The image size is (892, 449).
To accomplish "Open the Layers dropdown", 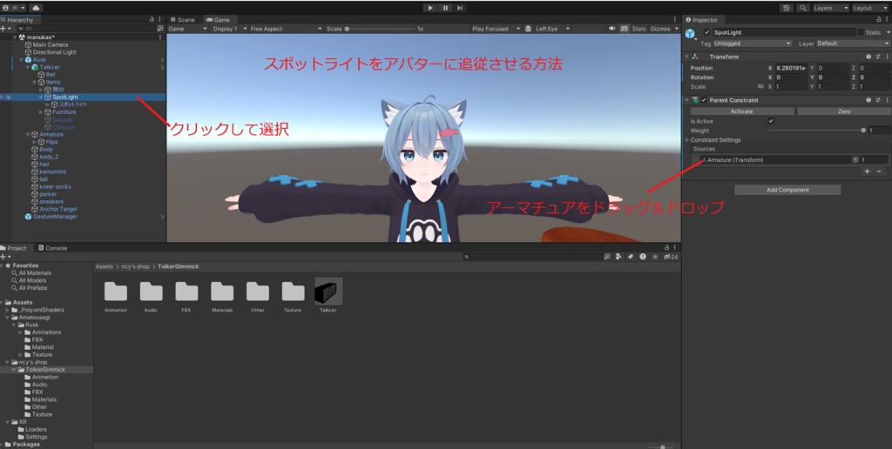I will coord(830,8).
